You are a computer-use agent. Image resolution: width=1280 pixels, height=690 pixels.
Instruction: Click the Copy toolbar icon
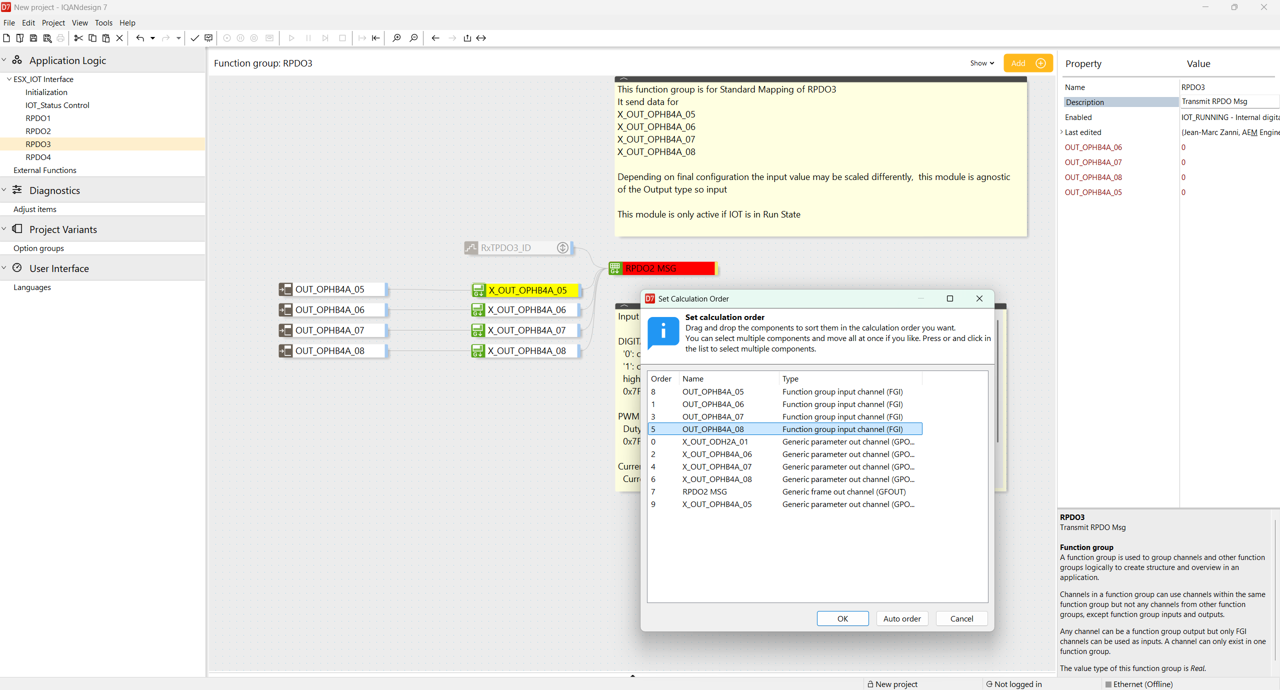coord(92,38)
